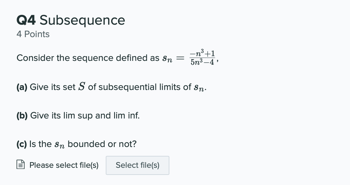Click the bold (a) label
This screenshot has width=350, height=185.
(x=22, y=87)
